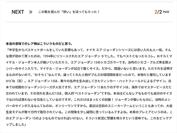Click the final line ending ップしました」
This screenshot has width=177, height=133.
pyautogui.click(x=16, y=125)
